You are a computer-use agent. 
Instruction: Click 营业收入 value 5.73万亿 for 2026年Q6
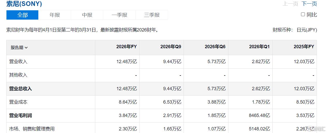point(216,62)
